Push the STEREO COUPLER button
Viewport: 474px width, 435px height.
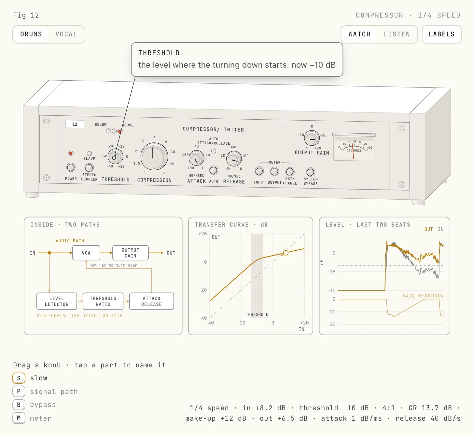click(89, 167)
